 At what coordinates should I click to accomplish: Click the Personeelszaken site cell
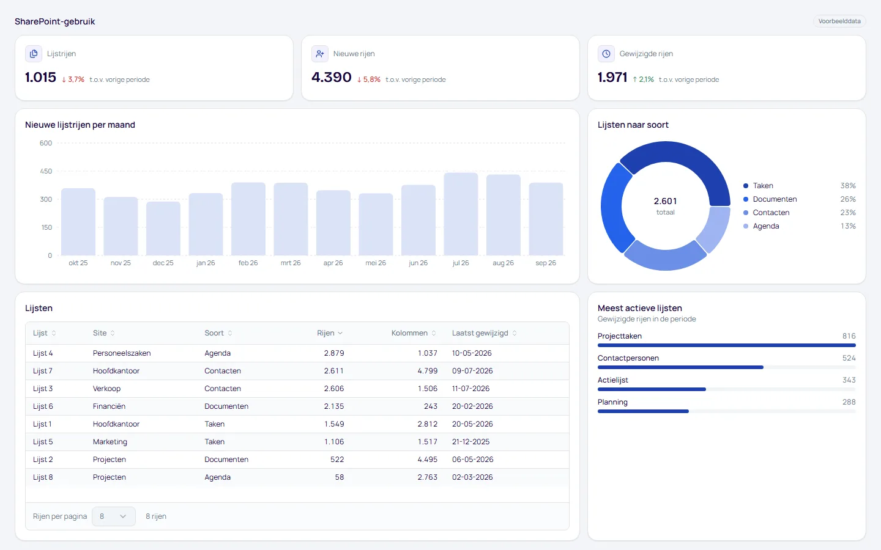(122, 353)
